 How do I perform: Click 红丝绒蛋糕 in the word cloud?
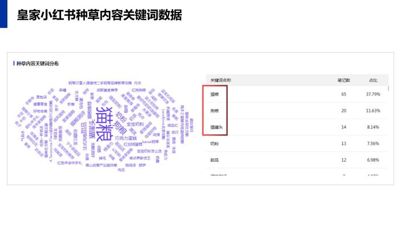pos(133,144)
